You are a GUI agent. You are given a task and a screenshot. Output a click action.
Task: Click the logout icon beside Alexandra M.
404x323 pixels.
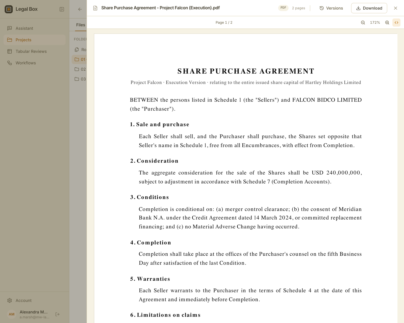coord(58,314)
